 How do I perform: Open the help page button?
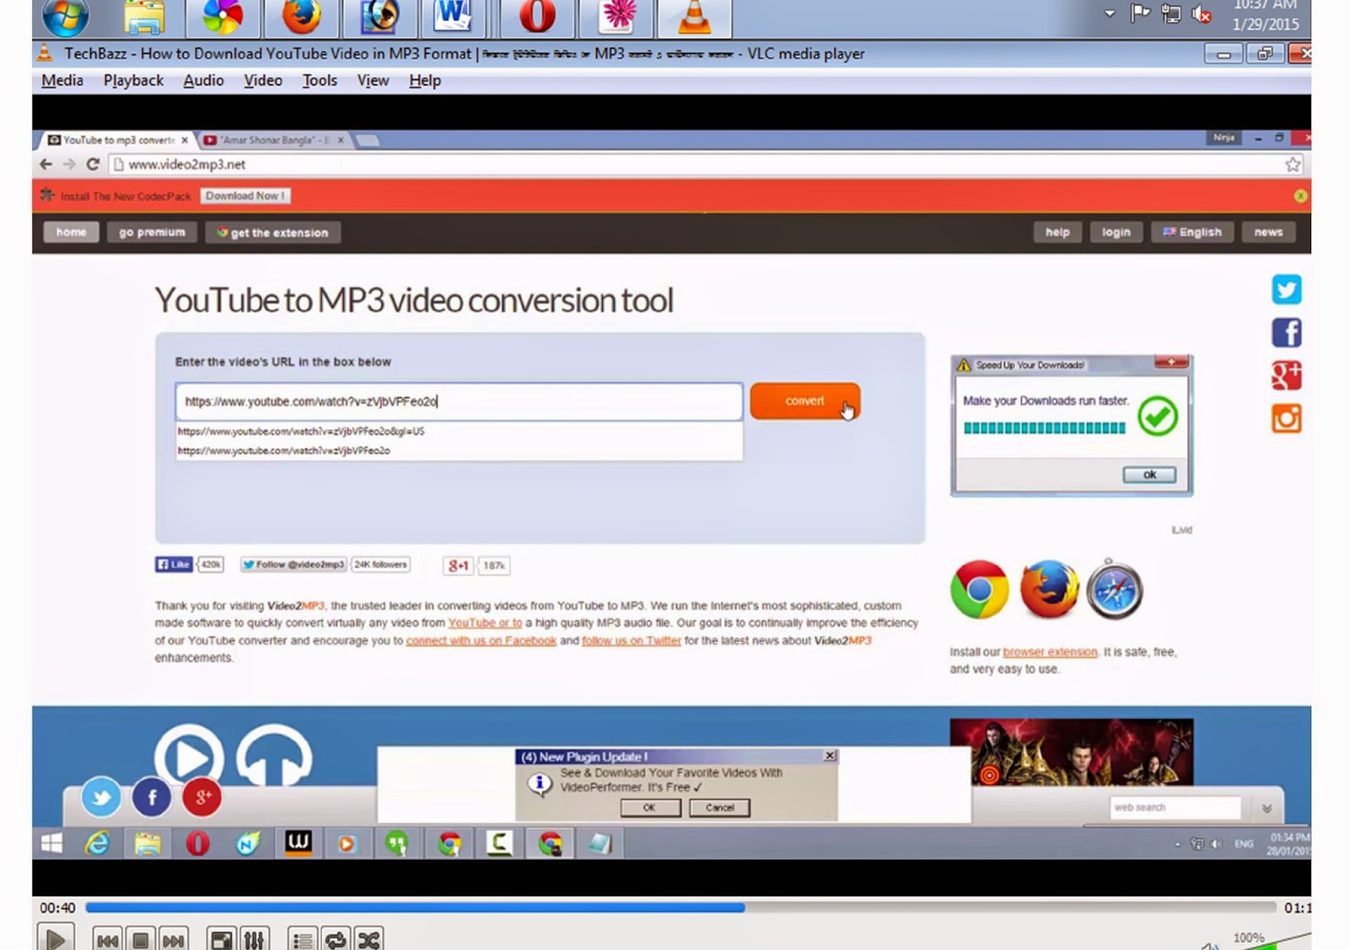pyautogui.click(x=1057, y=232)
